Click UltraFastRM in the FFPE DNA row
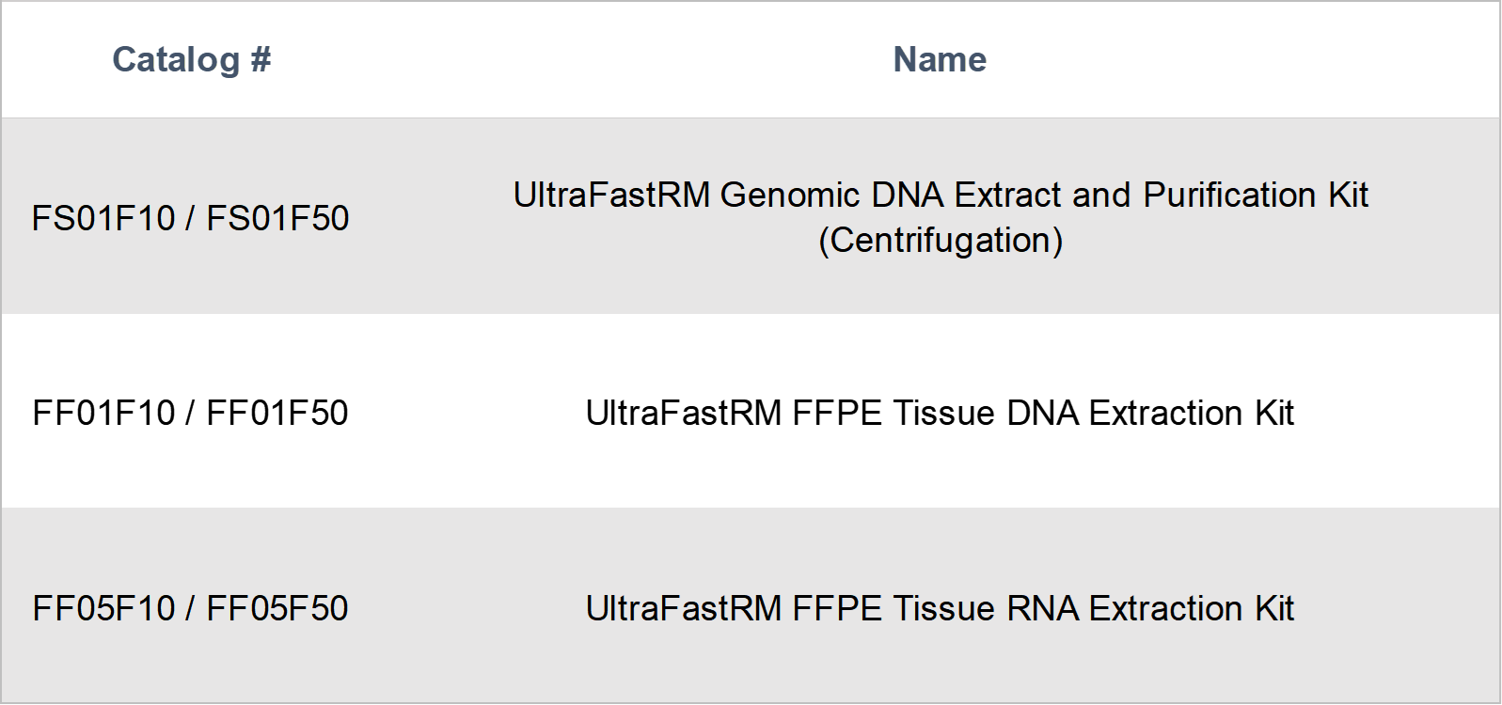Screen dimensions: 1502x705 point(684,413)
